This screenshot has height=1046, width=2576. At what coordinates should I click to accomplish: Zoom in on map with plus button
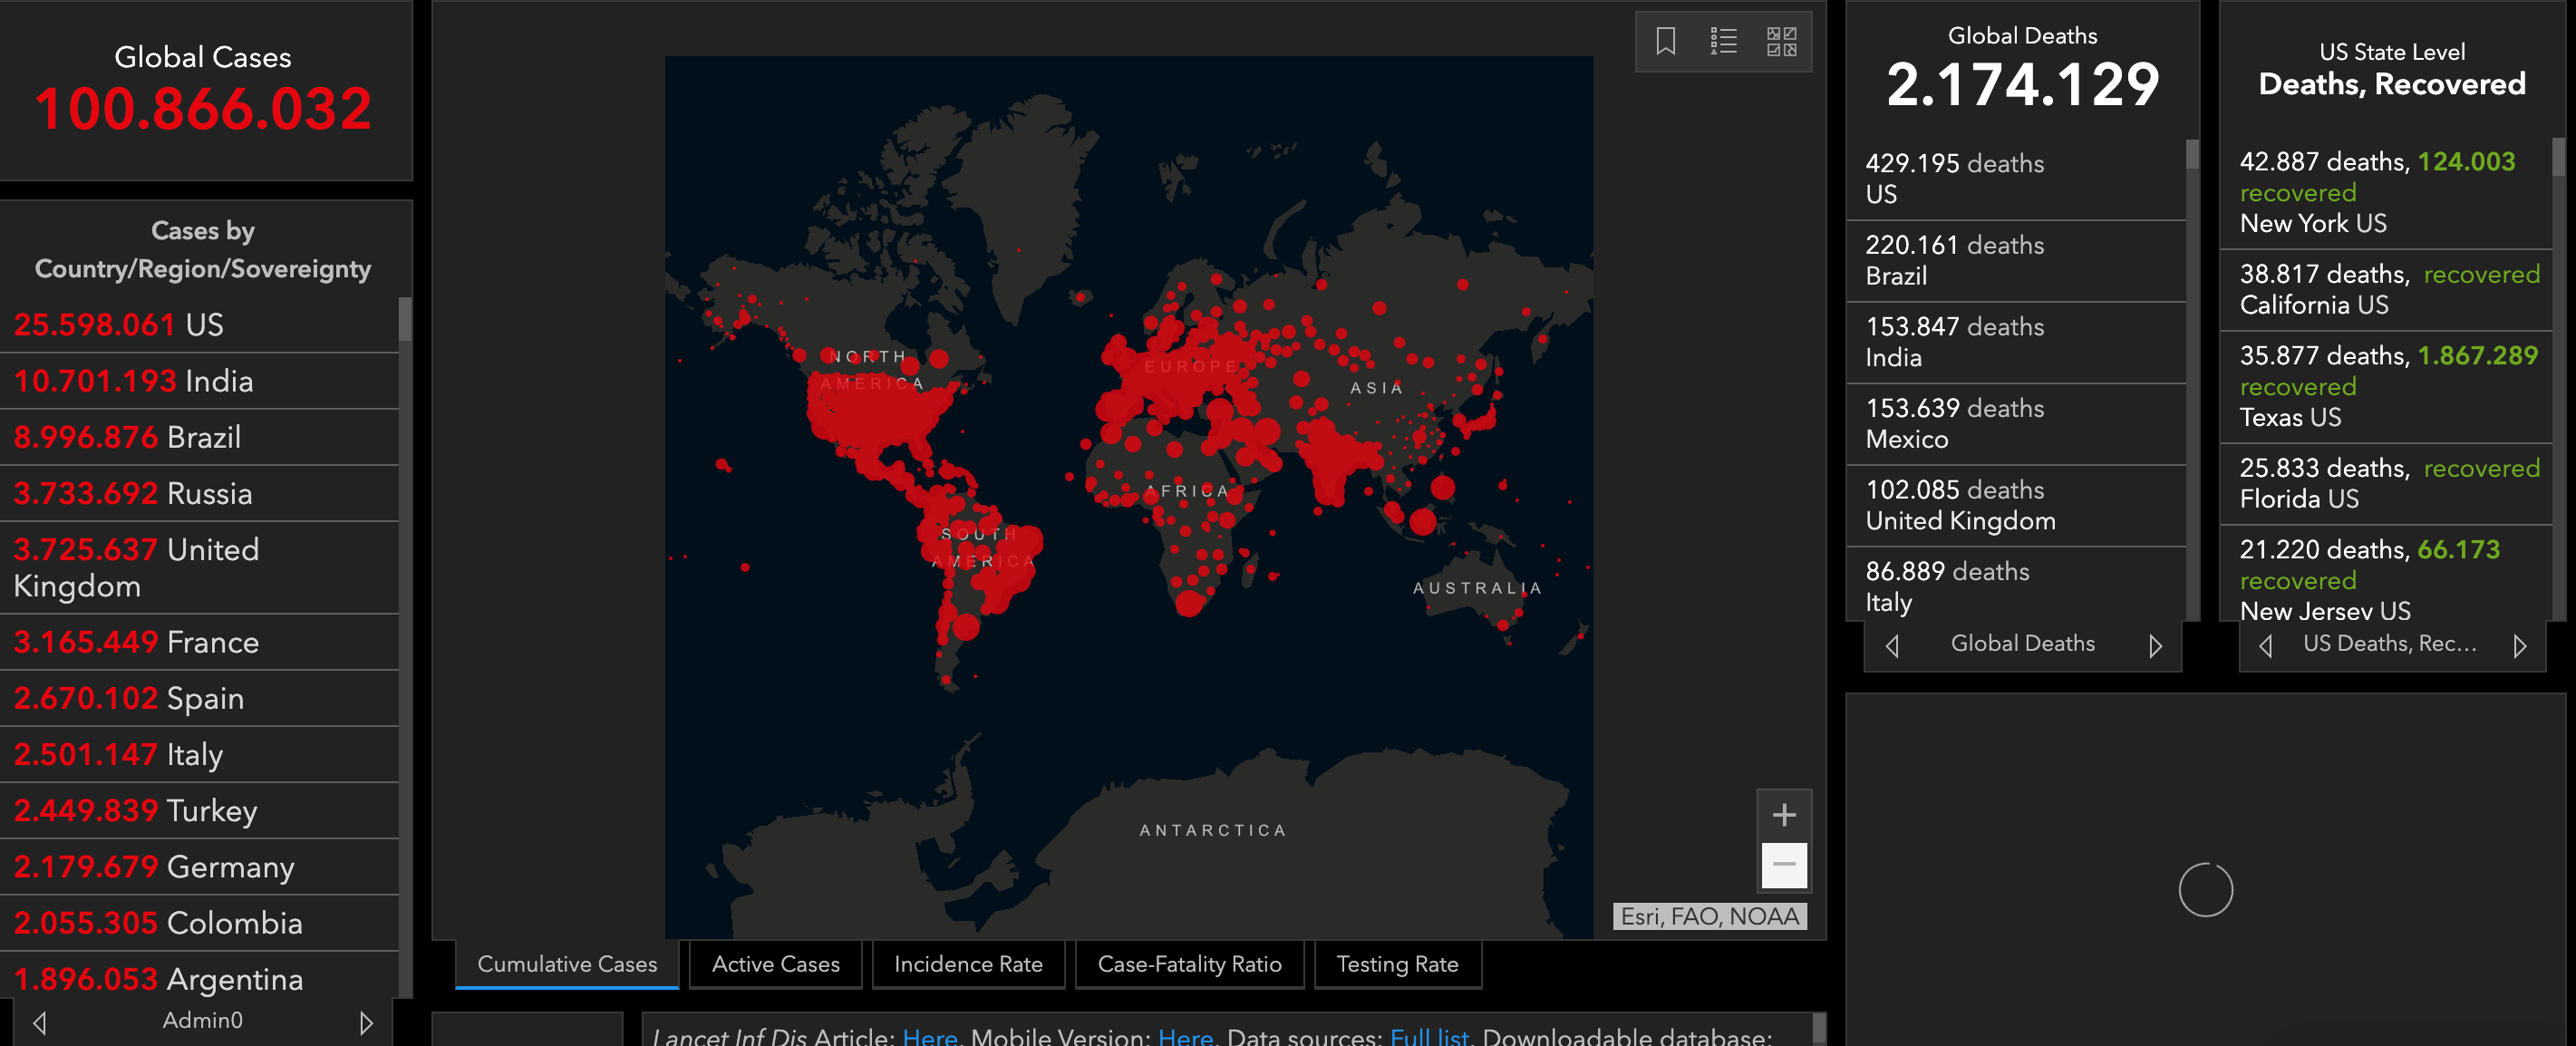(x=1784, y=815)
